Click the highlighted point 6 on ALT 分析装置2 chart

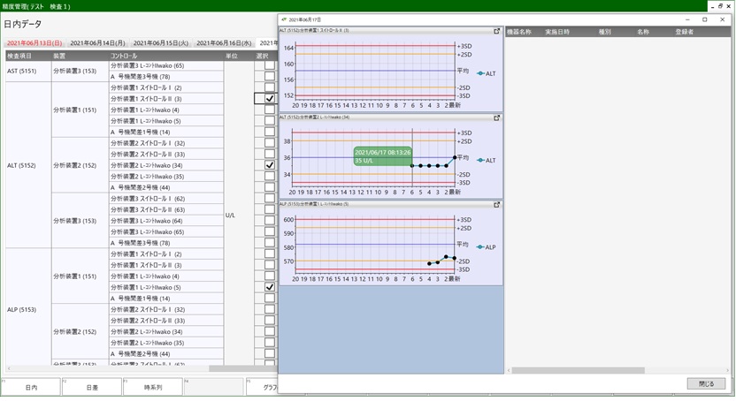[412, 166]
